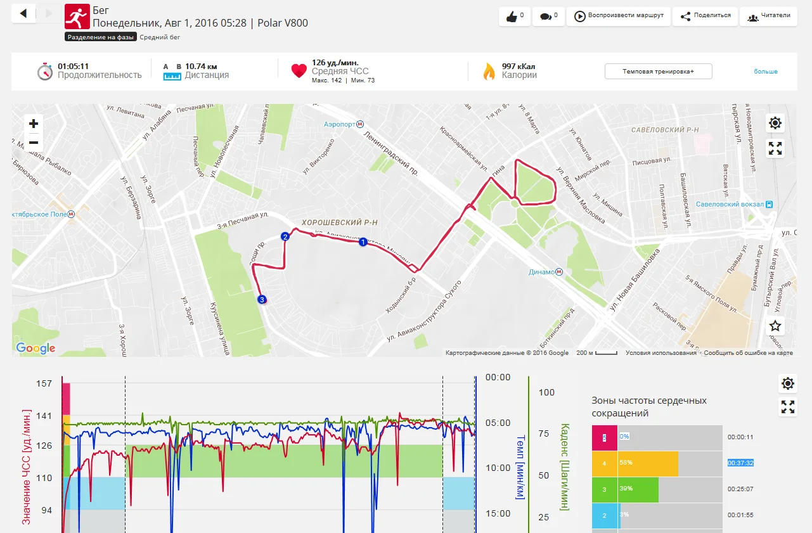Click the red heart rate icon

pyautogui.click(x=299, y=71)
